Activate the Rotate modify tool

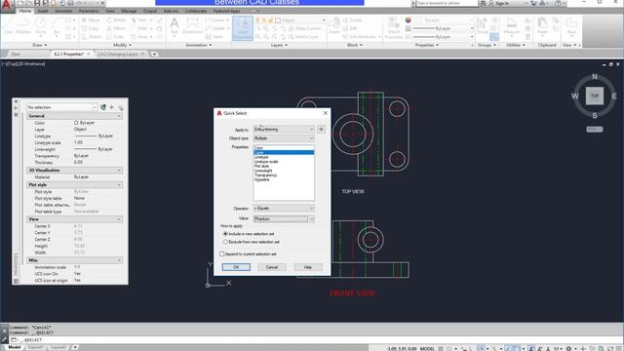[x=116, y=19]
